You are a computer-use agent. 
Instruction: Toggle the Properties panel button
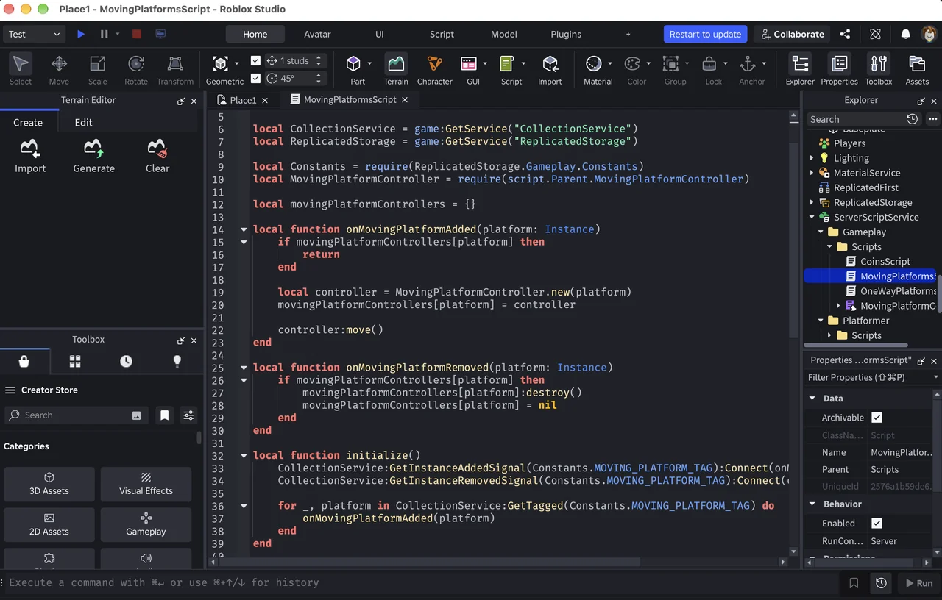tap(839, 70)
